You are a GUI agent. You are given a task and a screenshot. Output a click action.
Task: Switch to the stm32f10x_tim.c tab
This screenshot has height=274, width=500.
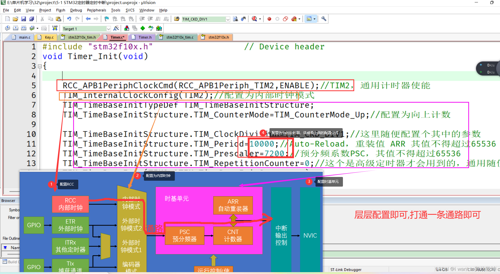point(177,37)
